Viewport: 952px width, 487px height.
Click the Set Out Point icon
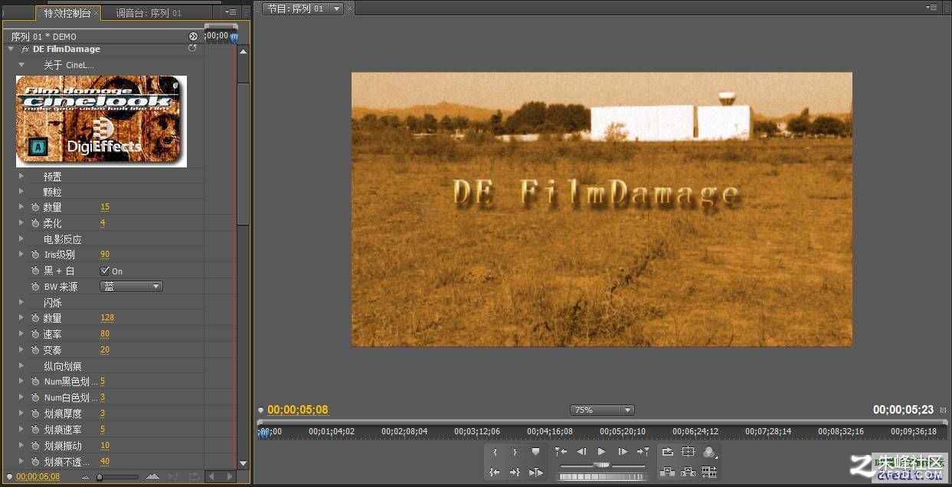coord(515,452)
